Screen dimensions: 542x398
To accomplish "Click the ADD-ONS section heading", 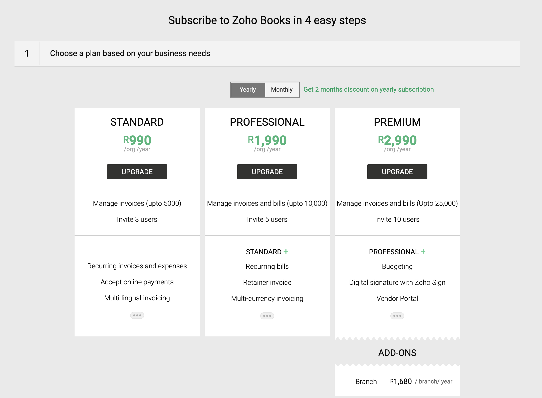I will [397, 353].
